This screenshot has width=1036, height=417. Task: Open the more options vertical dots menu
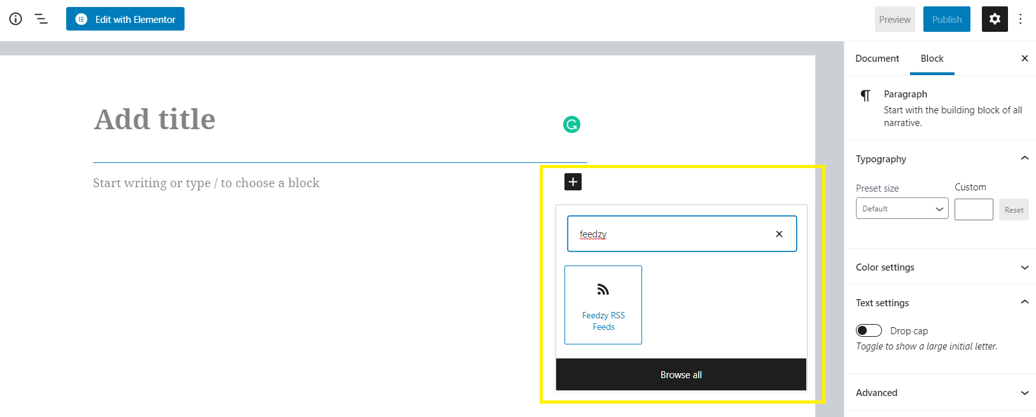(x=1021, y=19)
